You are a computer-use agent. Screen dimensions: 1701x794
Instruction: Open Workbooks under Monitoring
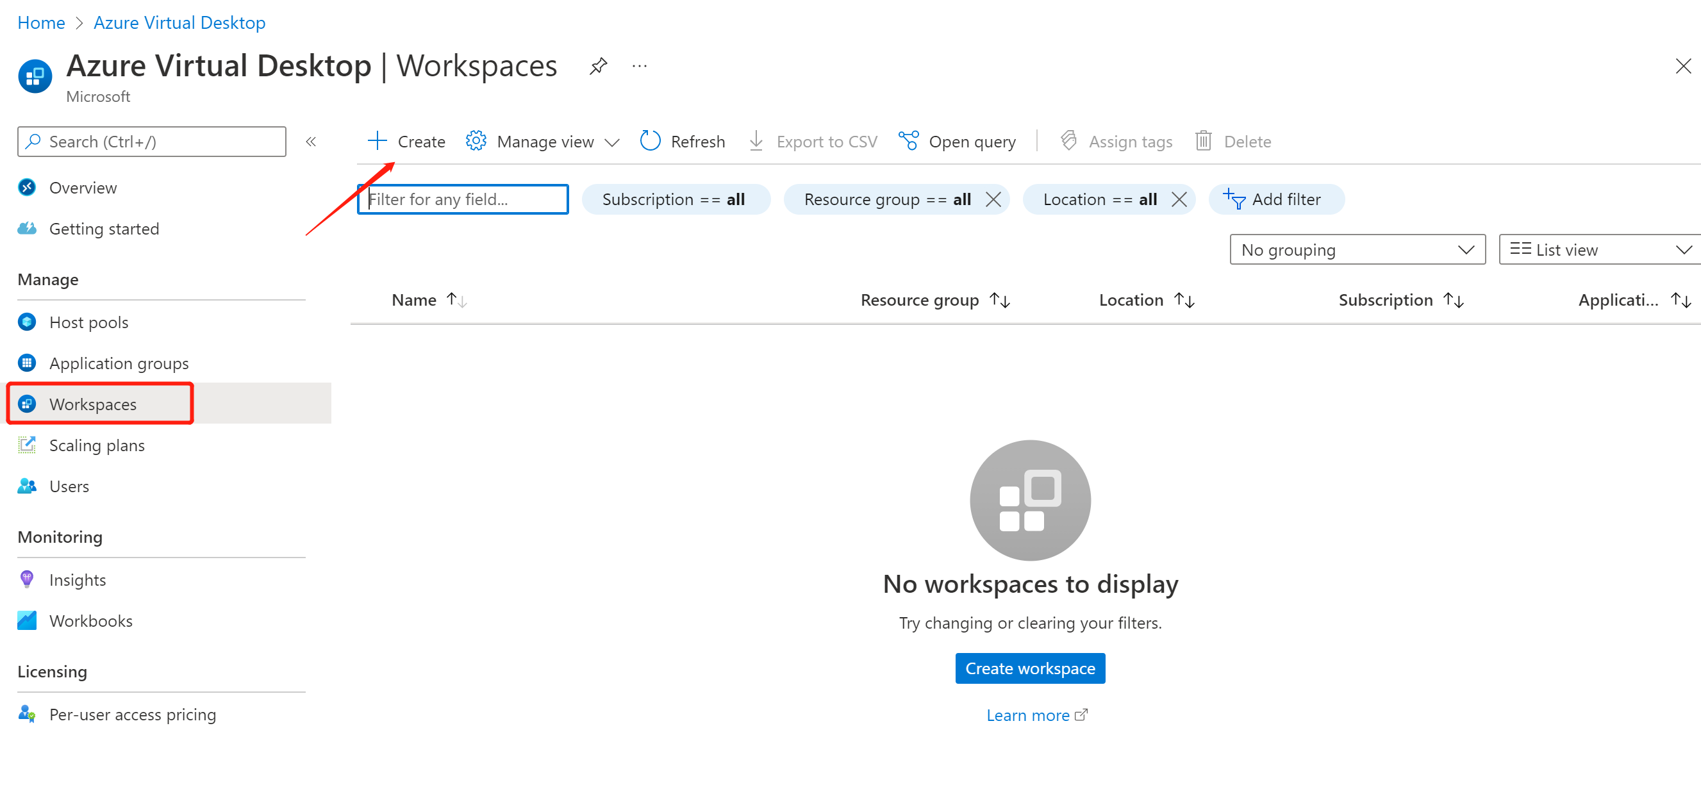[x=90, y=621]
